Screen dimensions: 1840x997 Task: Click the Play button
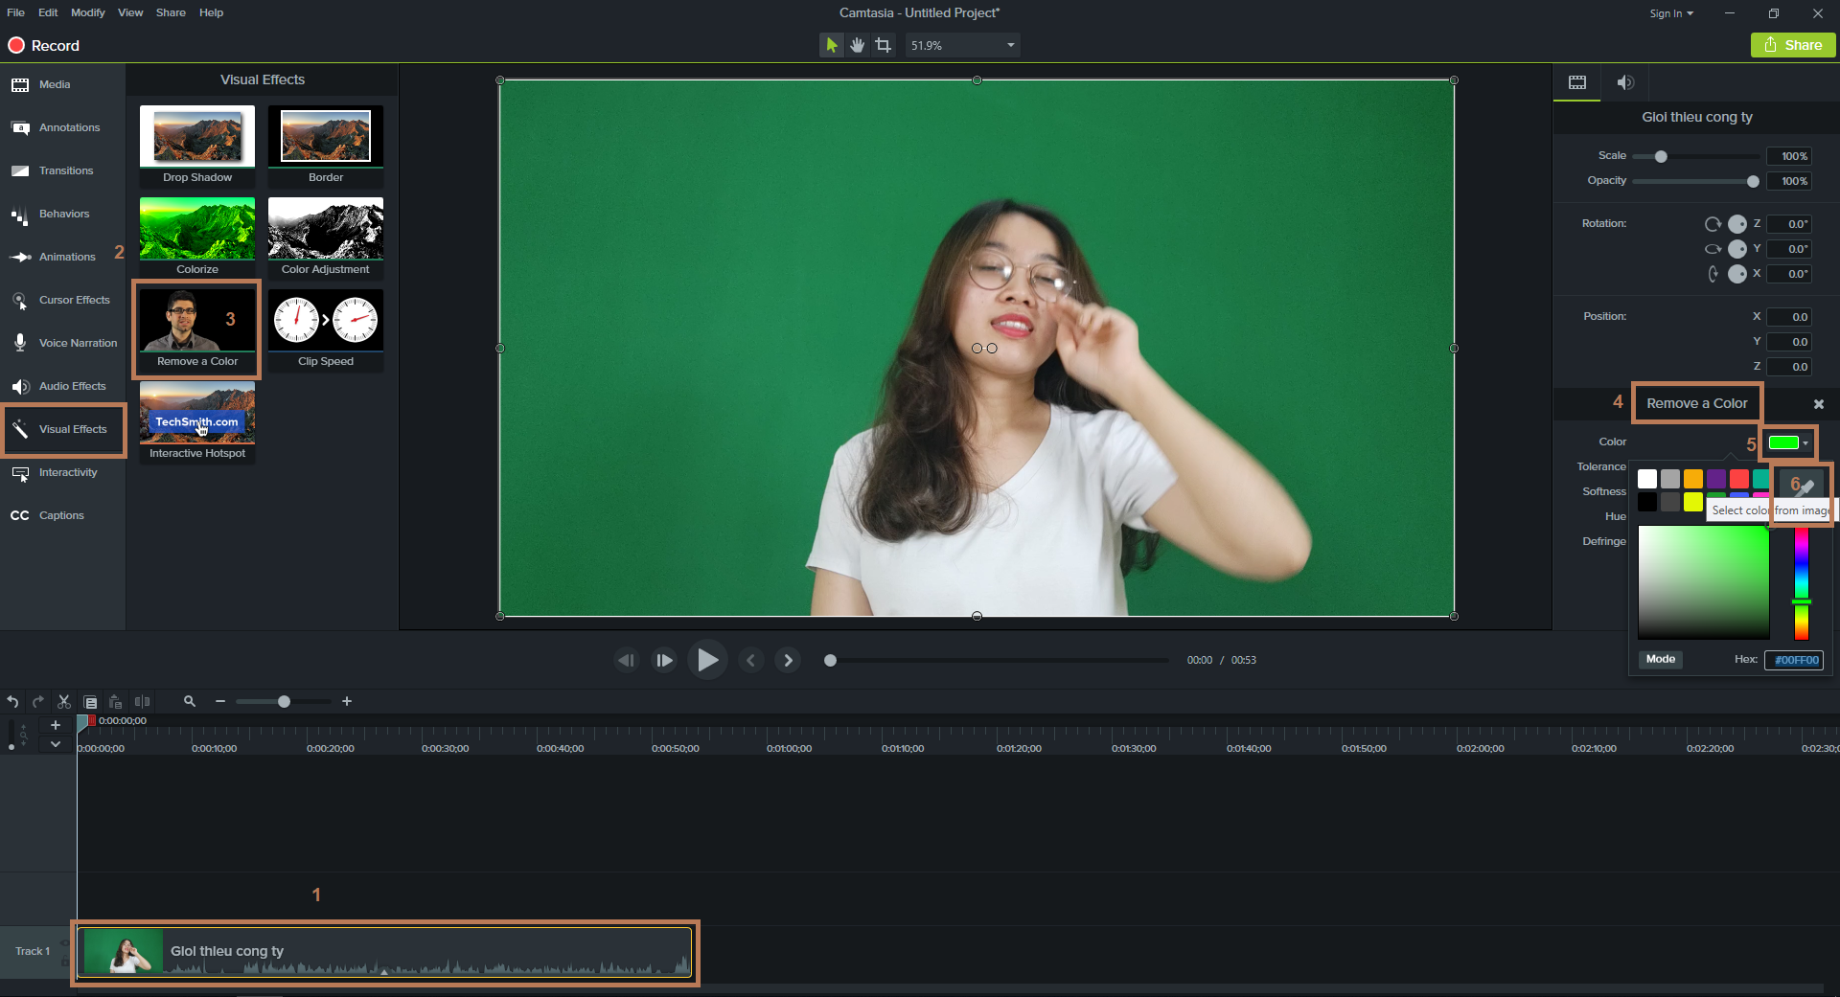[x=707, y=660]
